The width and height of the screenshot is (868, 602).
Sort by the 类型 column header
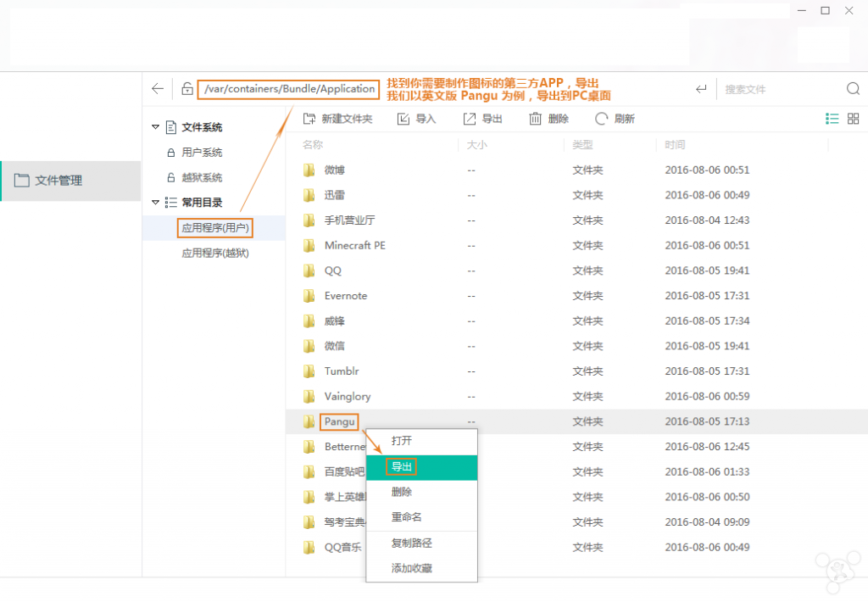pyautogui.click(x=582, y=144)
